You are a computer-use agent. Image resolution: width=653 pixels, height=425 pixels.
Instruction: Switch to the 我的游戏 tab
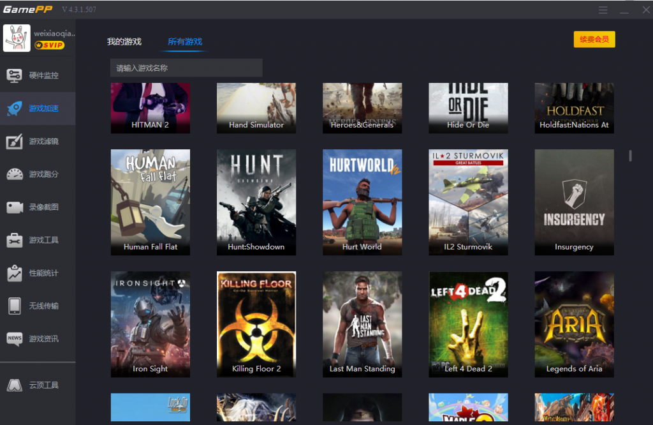(124, 41)
